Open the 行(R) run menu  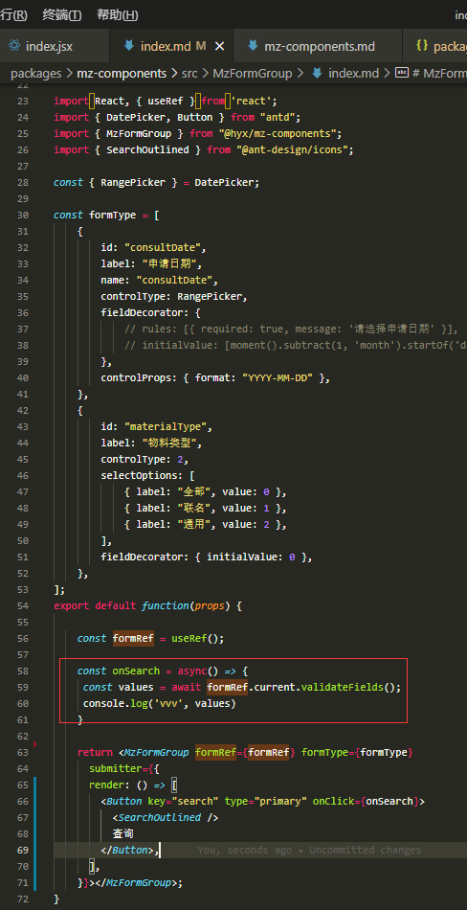[x=13, y=15]
